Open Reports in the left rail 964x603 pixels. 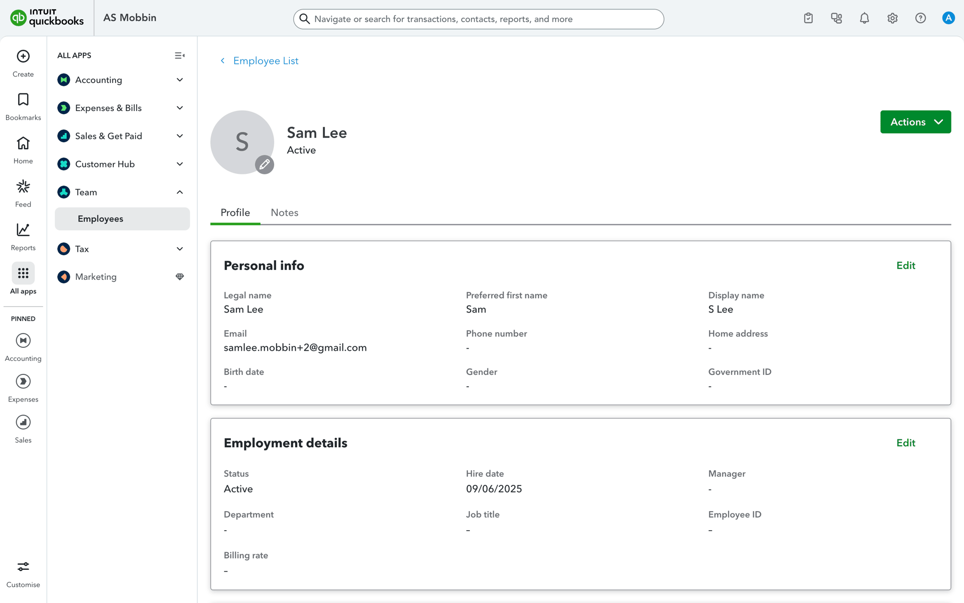click(23, 237)
